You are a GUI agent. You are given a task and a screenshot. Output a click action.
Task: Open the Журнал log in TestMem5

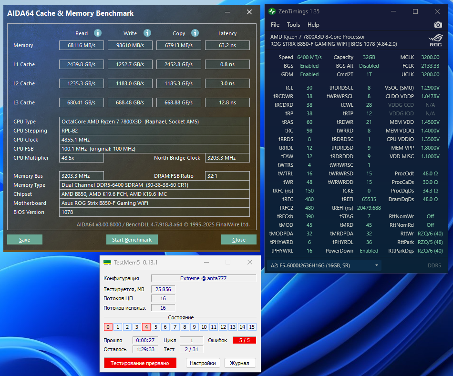(239, 363)
